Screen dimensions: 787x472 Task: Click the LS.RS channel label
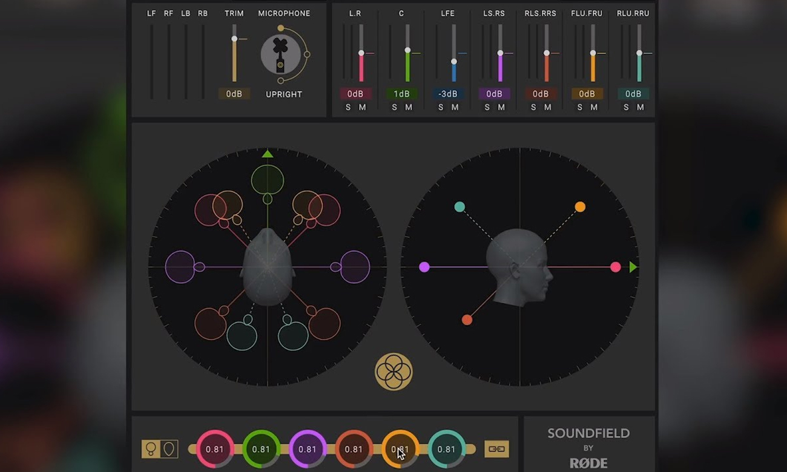494,13
